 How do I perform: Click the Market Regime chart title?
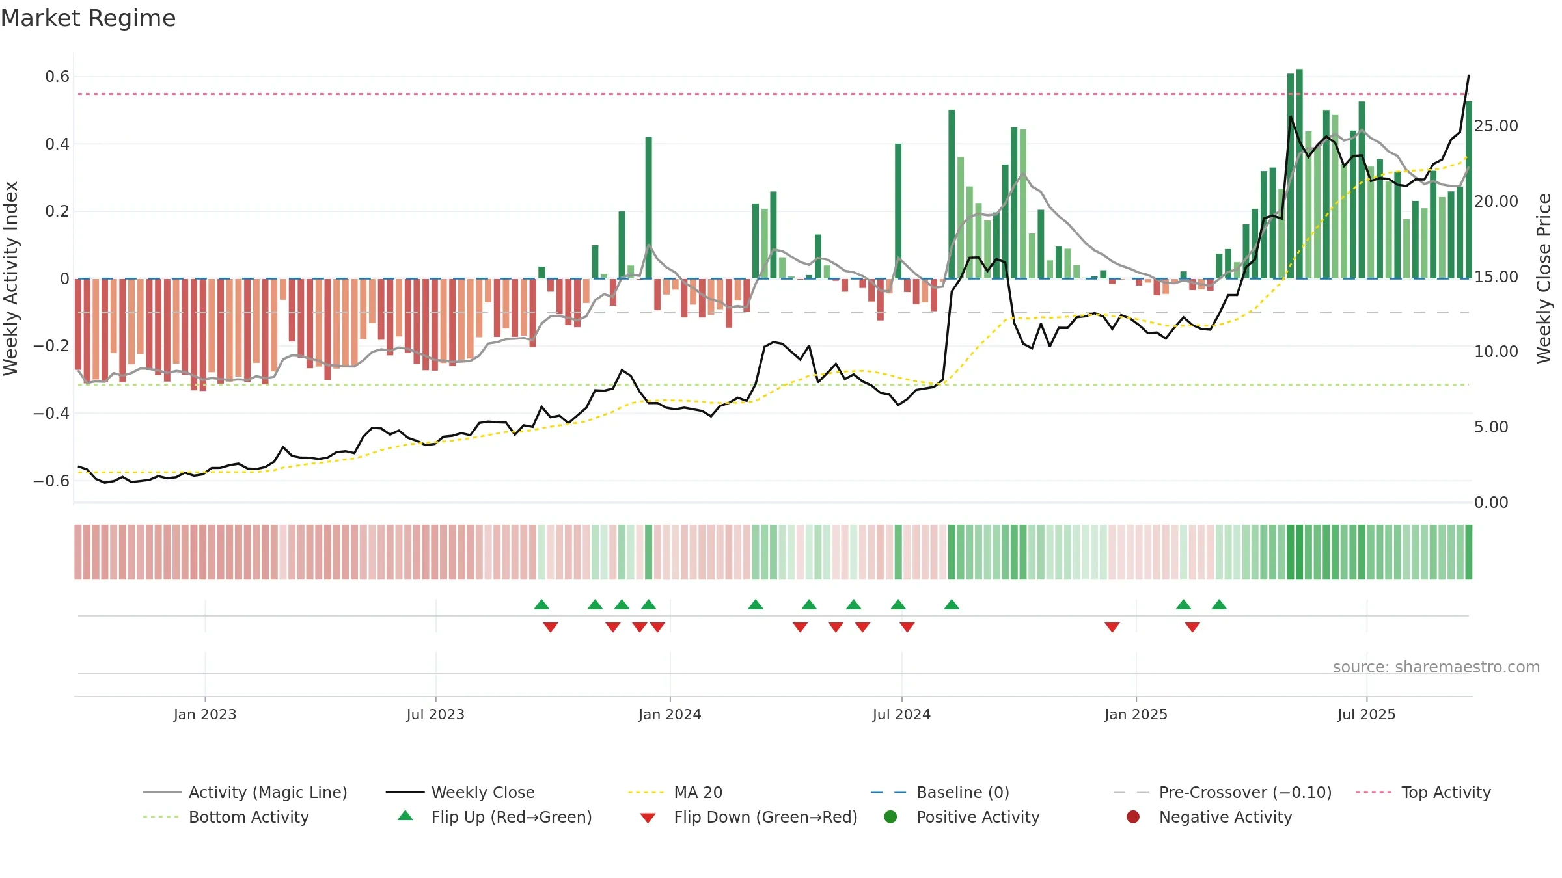(x=88, y=18)
